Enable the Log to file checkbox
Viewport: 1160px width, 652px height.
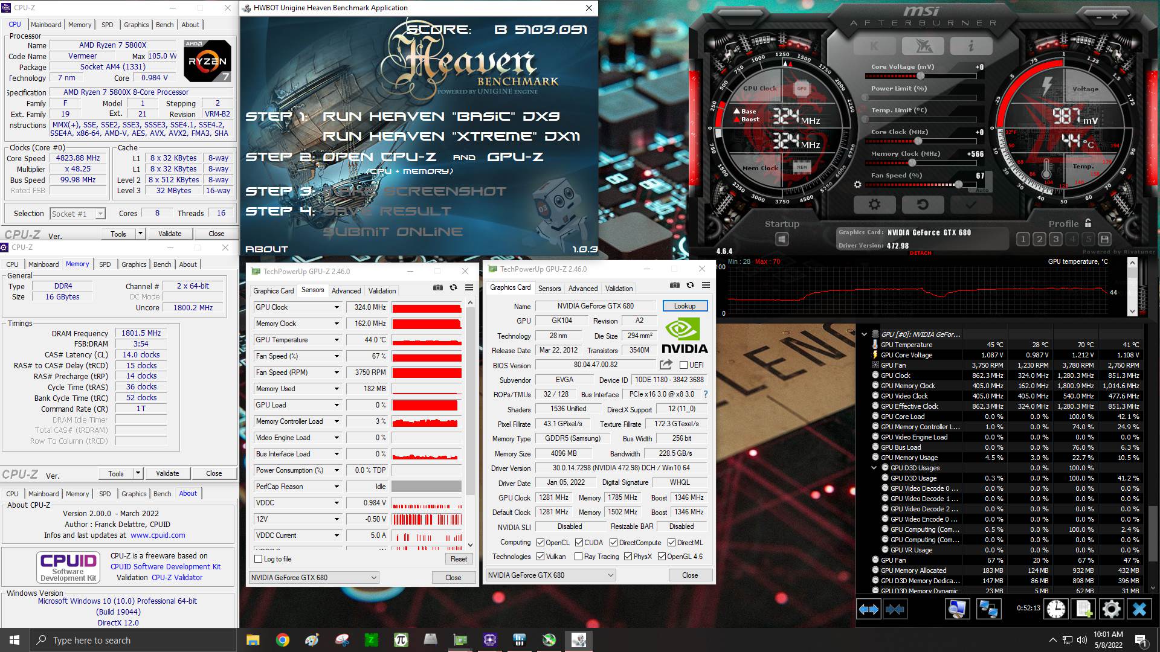click(259, 559)
